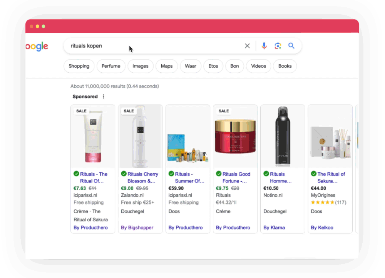Open the Summer gift set product image
The height and width of the screenshot is (278, 385).
[188, 137]
